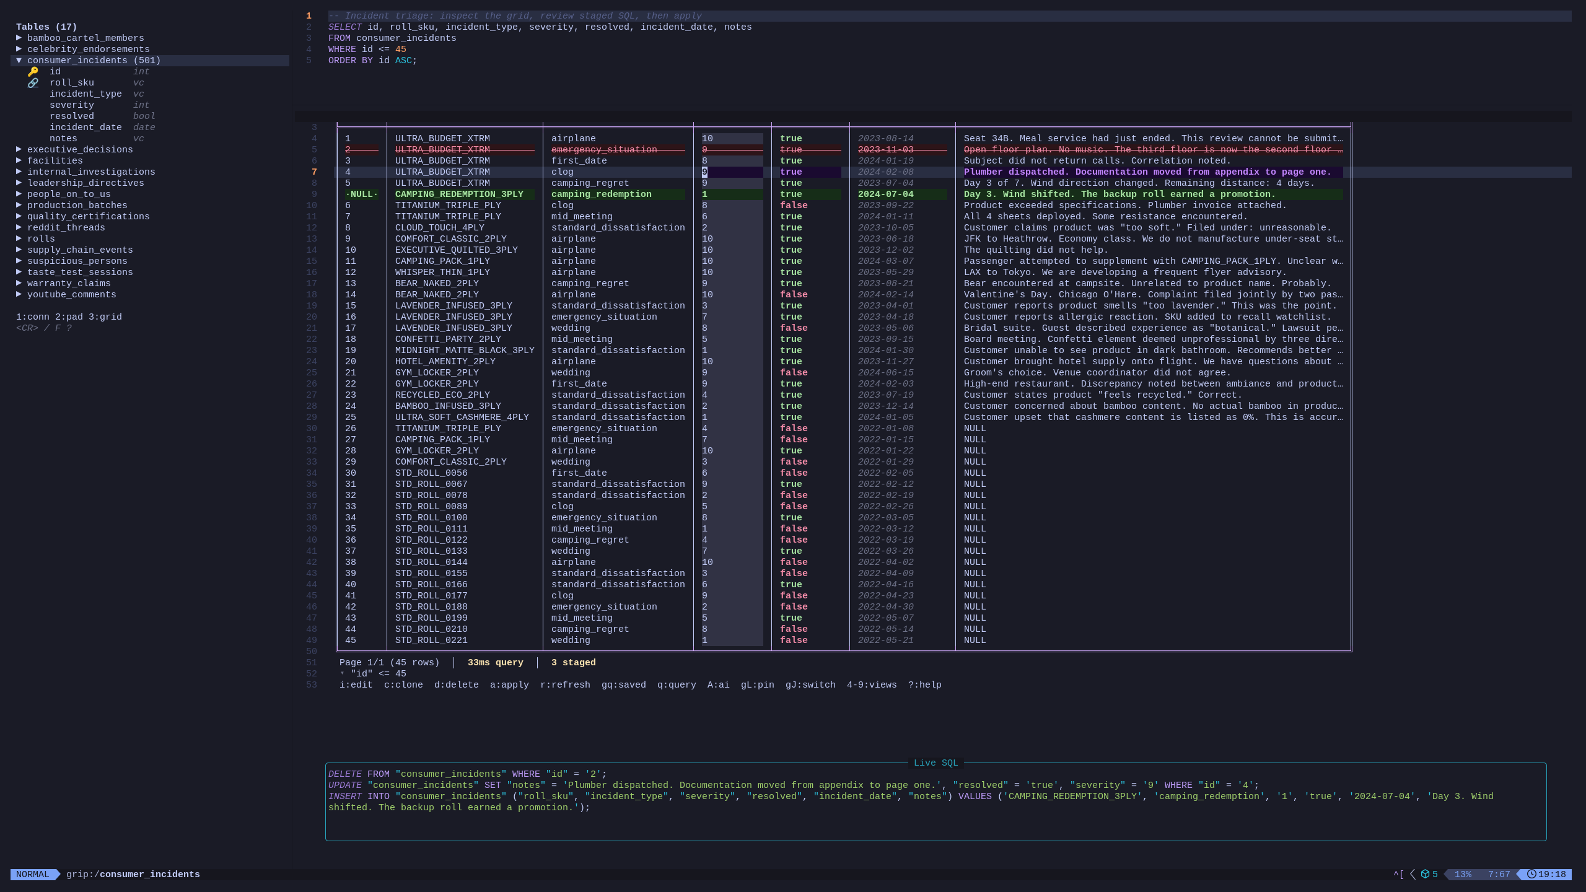Click the 3 staged indicator
Screen dimensions: 1586x892
coord(574,663)
